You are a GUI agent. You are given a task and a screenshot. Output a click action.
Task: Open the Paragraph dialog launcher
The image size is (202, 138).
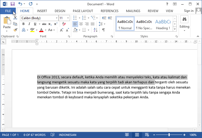click(112, 37)
